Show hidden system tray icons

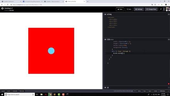tap(152, 94)
